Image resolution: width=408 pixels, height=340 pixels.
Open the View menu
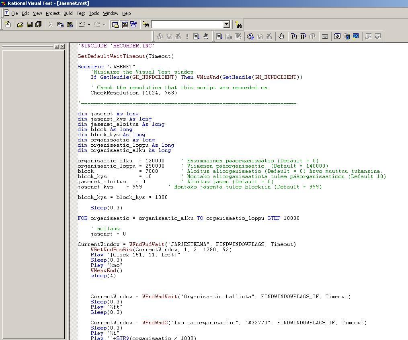pos(37,13)
